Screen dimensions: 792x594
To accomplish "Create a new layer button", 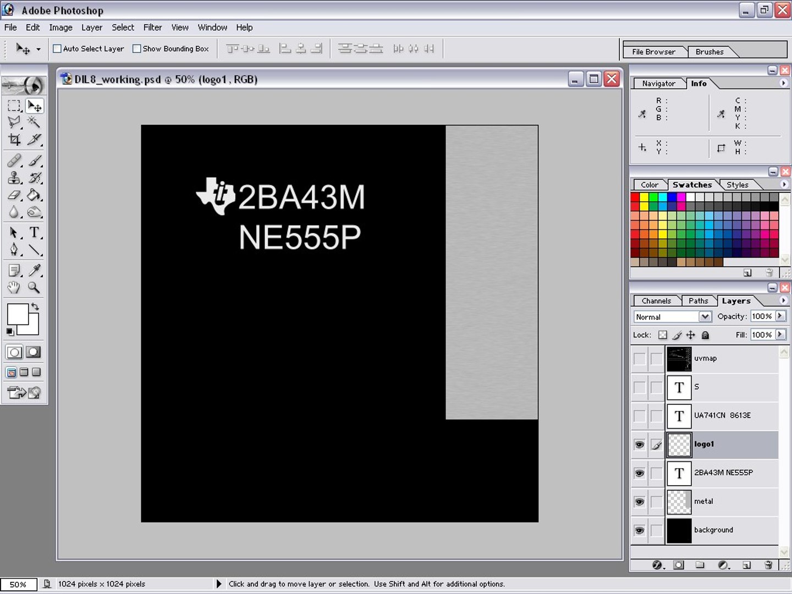I will (x=746, y=565).
